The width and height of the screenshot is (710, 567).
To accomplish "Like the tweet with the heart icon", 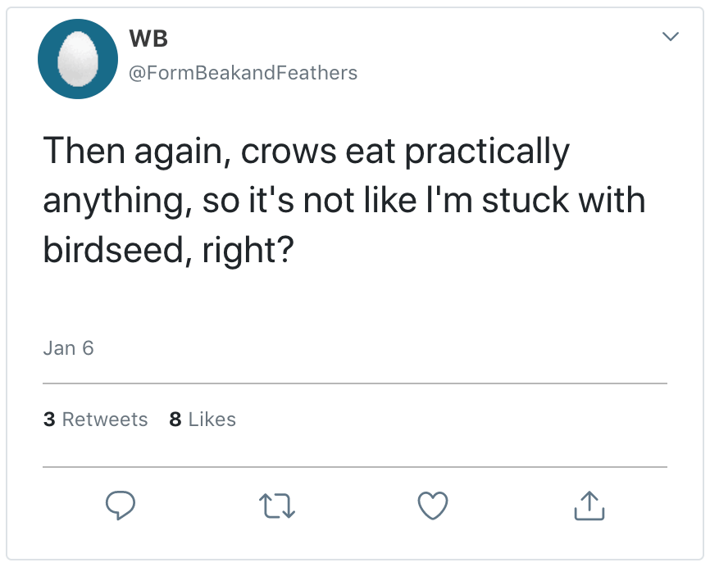I will point(433,506).
